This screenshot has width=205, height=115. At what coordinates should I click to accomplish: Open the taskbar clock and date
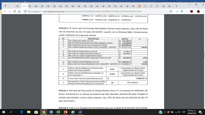click(192, 112)
